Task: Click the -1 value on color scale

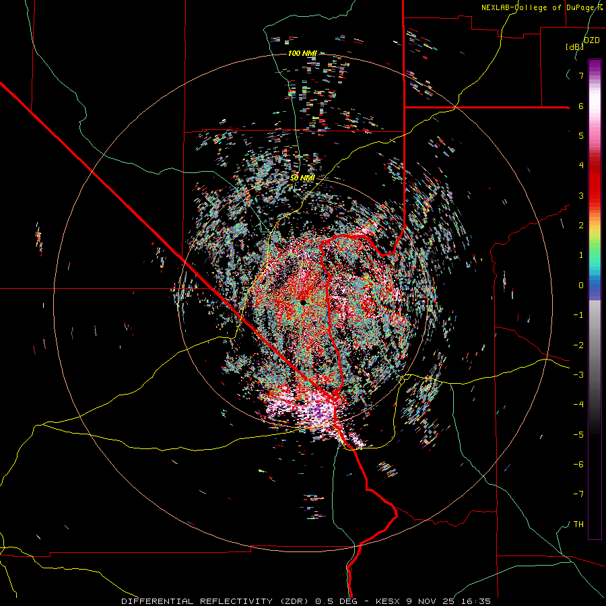Action: tap(578, 315)
